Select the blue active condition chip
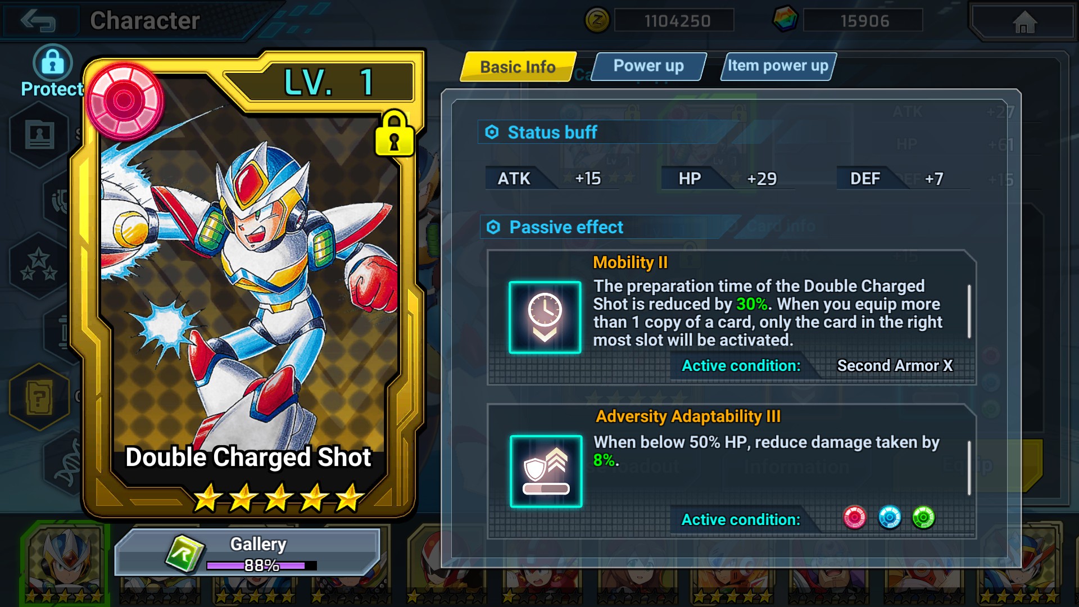Viewport: 1079px width, 607px height. point(890,518)
